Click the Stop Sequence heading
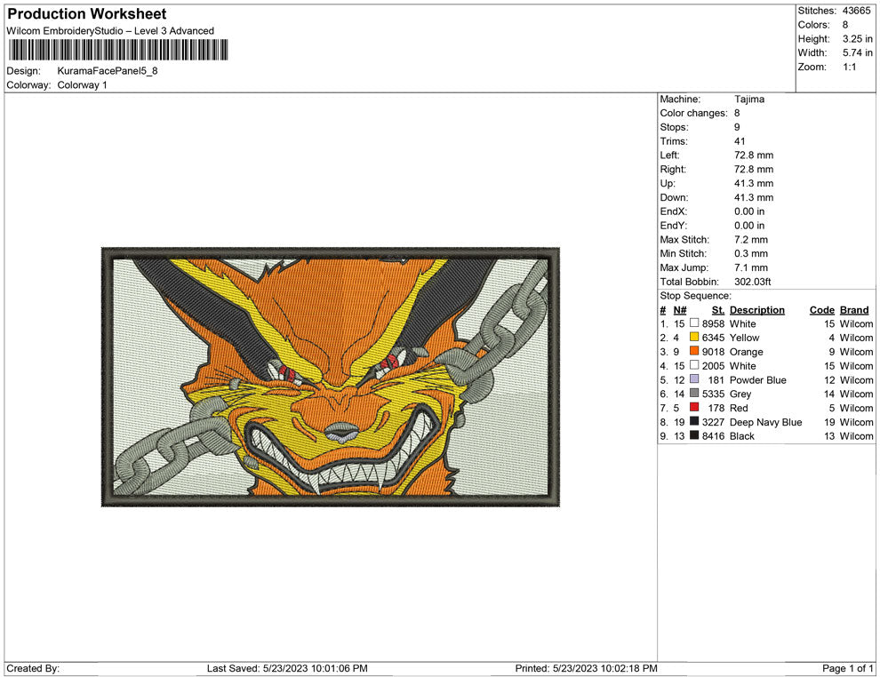This screenshot has height=677, width=880. point(696,296)
